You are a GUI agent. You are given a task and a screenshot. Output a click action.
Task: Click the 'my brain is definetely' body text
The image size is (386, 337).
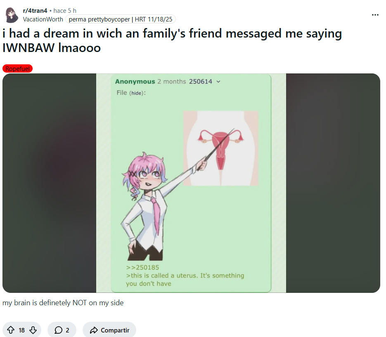pyautogui.click(x=63, y=303)
